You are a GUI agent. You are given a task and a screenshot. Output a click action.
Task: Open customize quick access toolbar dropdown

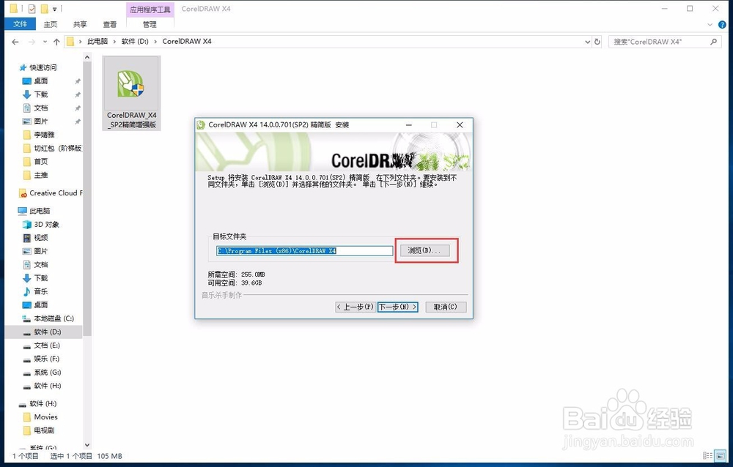(55, 9)
